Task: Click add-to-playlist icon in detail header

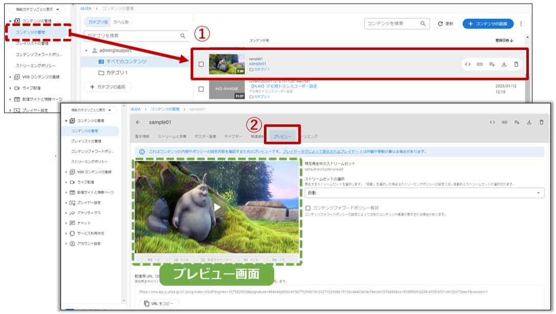Action: click(x=517, y=122)
